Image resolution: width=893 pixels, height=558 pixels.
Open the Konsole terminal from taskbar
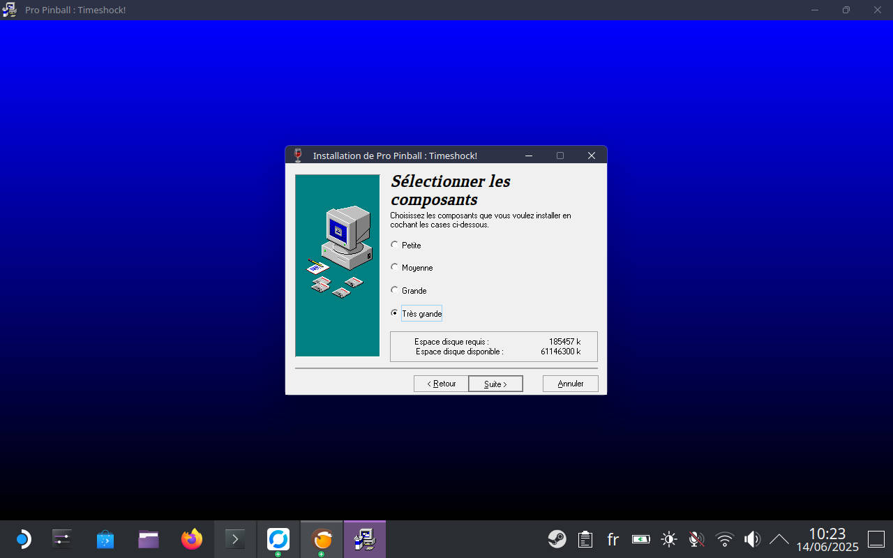pyautogui.click(x=235, y=539)
